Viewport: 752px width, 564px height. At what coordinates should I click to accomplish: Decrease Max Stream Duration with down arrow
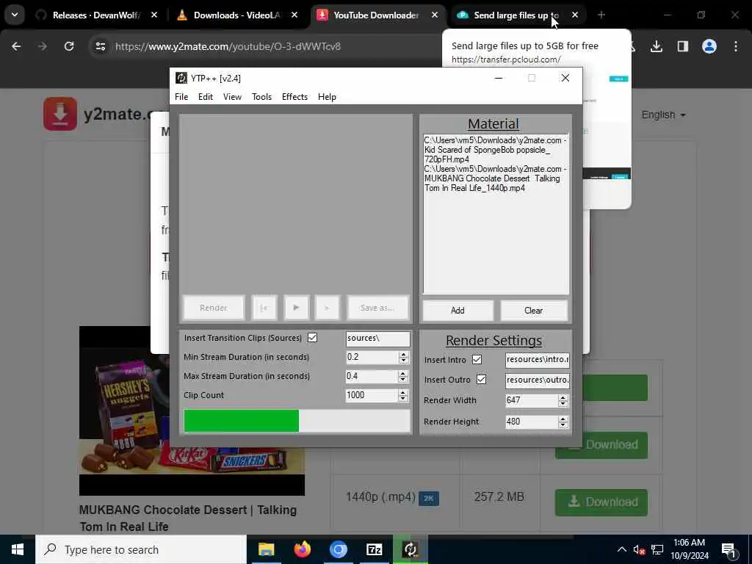pos(403,380)
